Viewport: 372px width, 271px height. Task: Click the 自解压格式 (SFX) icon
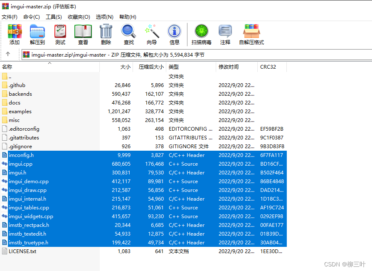251,35
